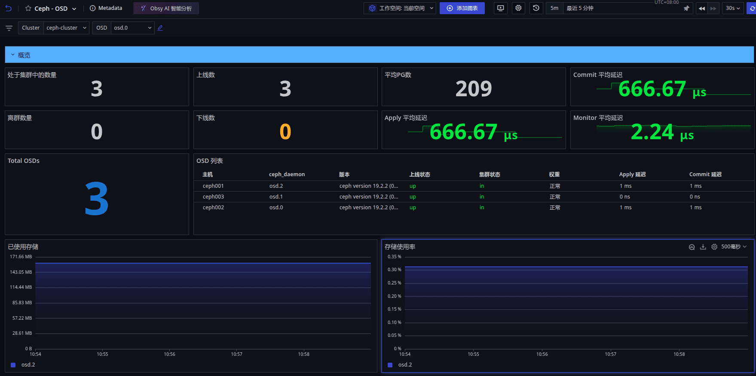Step time range backward
This screenshot has width=756, height=376.
coord(702,8)
